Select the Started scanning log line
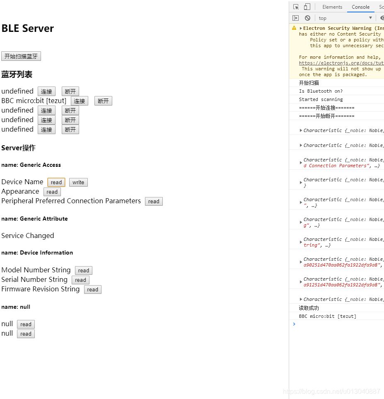The width and height of the screenshot is (384, 399). point(321,99)
